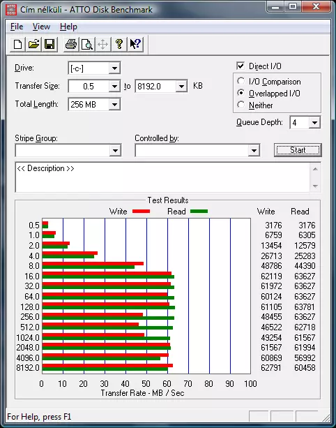Click the write value 46522
Viewport: 336px width, 428px height.
click(x=271, y=327)
